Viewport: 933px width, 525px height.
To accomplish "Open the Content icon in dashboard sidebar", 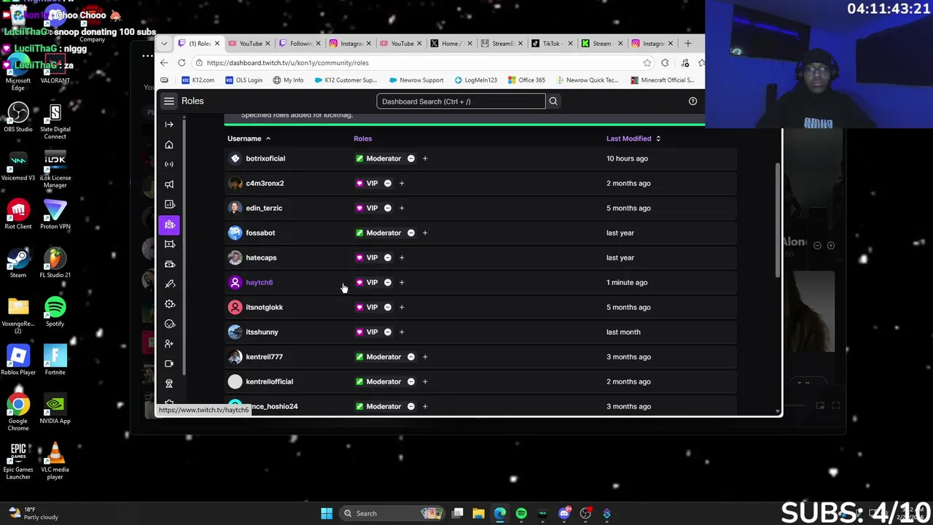I will coord(169,244).
